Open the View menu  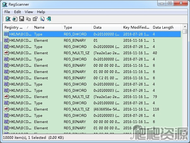29,12
